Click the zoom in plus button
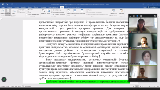 [155, 86]
